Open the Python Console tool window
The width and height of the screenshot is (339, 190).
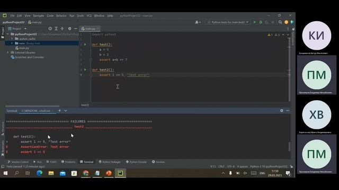[136, 162]
